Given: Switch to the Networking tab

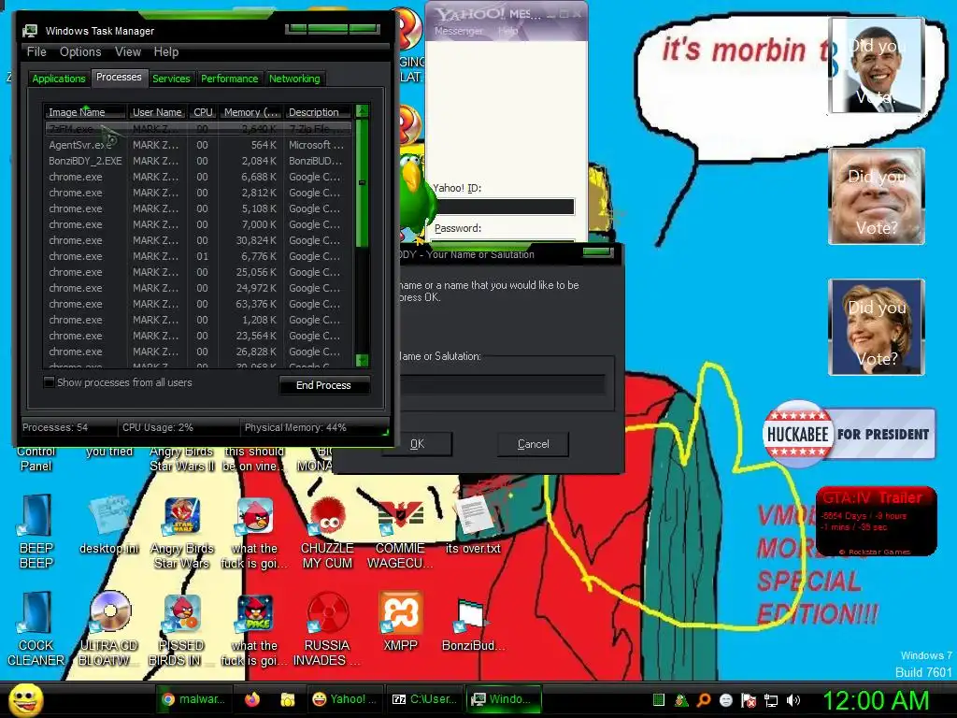Looking at the screenshot, I should (x=294, y=79).
